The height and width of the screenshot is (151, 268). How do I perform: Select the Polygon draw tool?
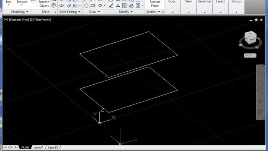pyautogui.click(x=86, y=5)
